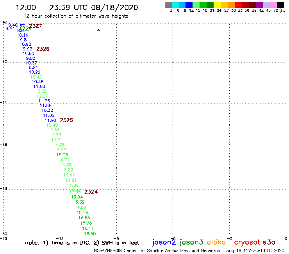
Task: Click the pink swatch in the legend
Action: tap(273, 5)
